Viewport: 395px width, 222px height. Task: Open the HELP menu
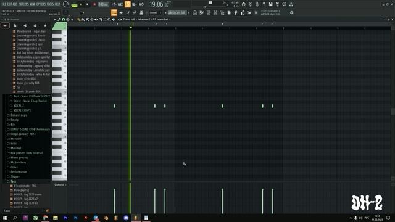coord(57,4)
